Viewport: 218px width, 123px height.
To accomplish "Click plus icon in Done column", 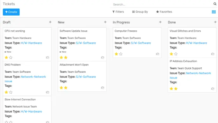I will pyautogui.click(x=215, y=22).
